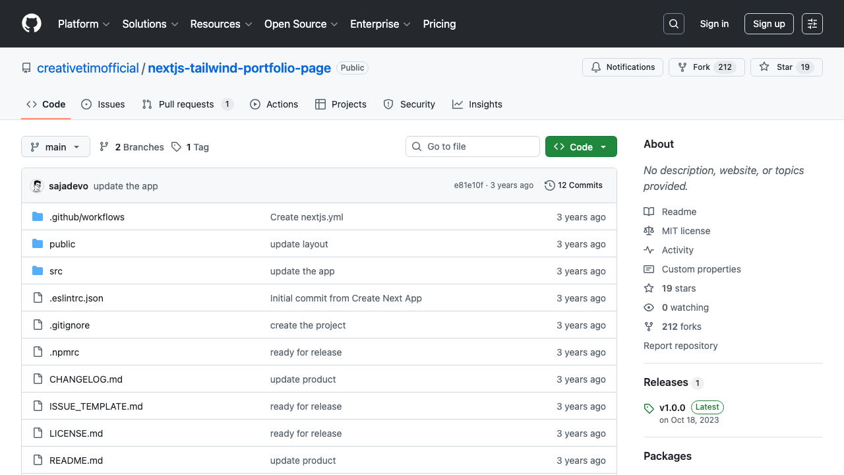Click inside the Go to file field
Screen dimensions: 844x475
472,146
